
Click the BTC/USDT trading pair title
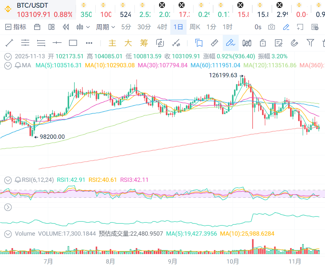pos(32,5)
